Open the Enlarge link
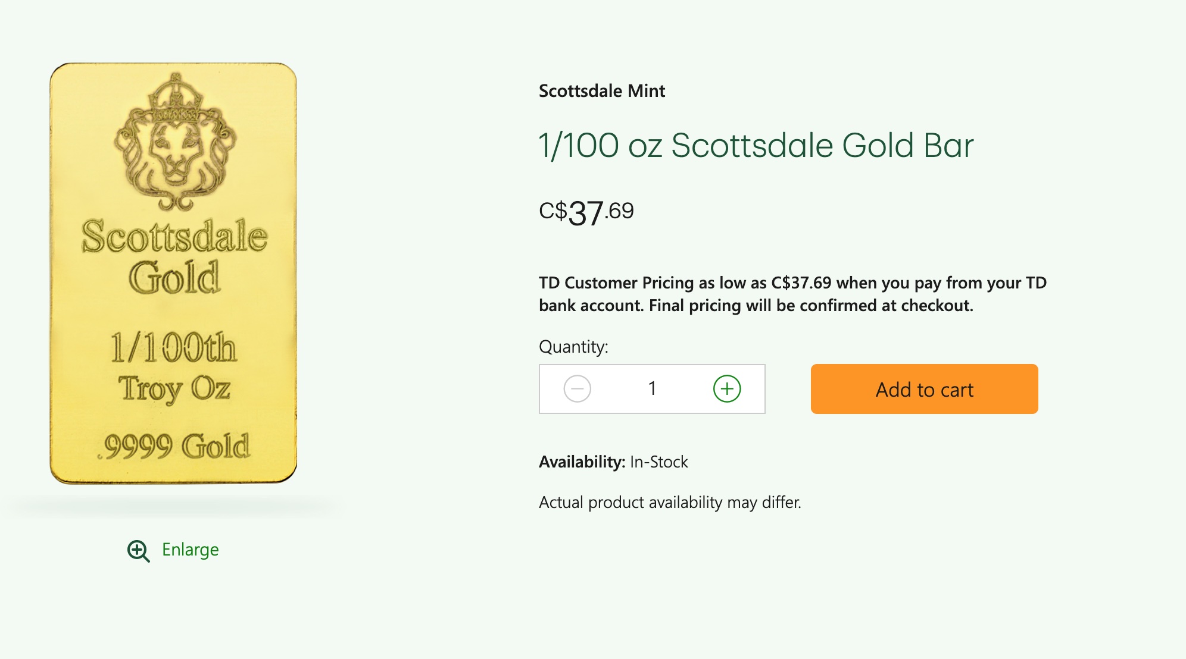Viewport: 1186px width, 659px height. tap(189, 550)
